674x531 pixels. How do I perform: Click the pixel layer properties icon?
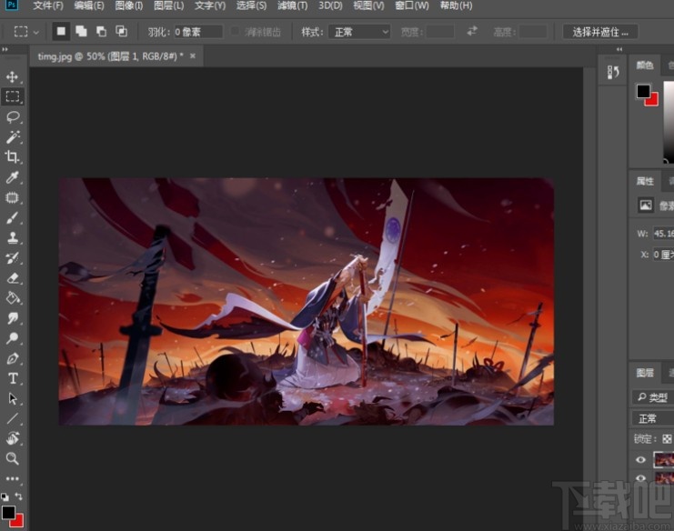pyautogui.click(x=645, y=205)
